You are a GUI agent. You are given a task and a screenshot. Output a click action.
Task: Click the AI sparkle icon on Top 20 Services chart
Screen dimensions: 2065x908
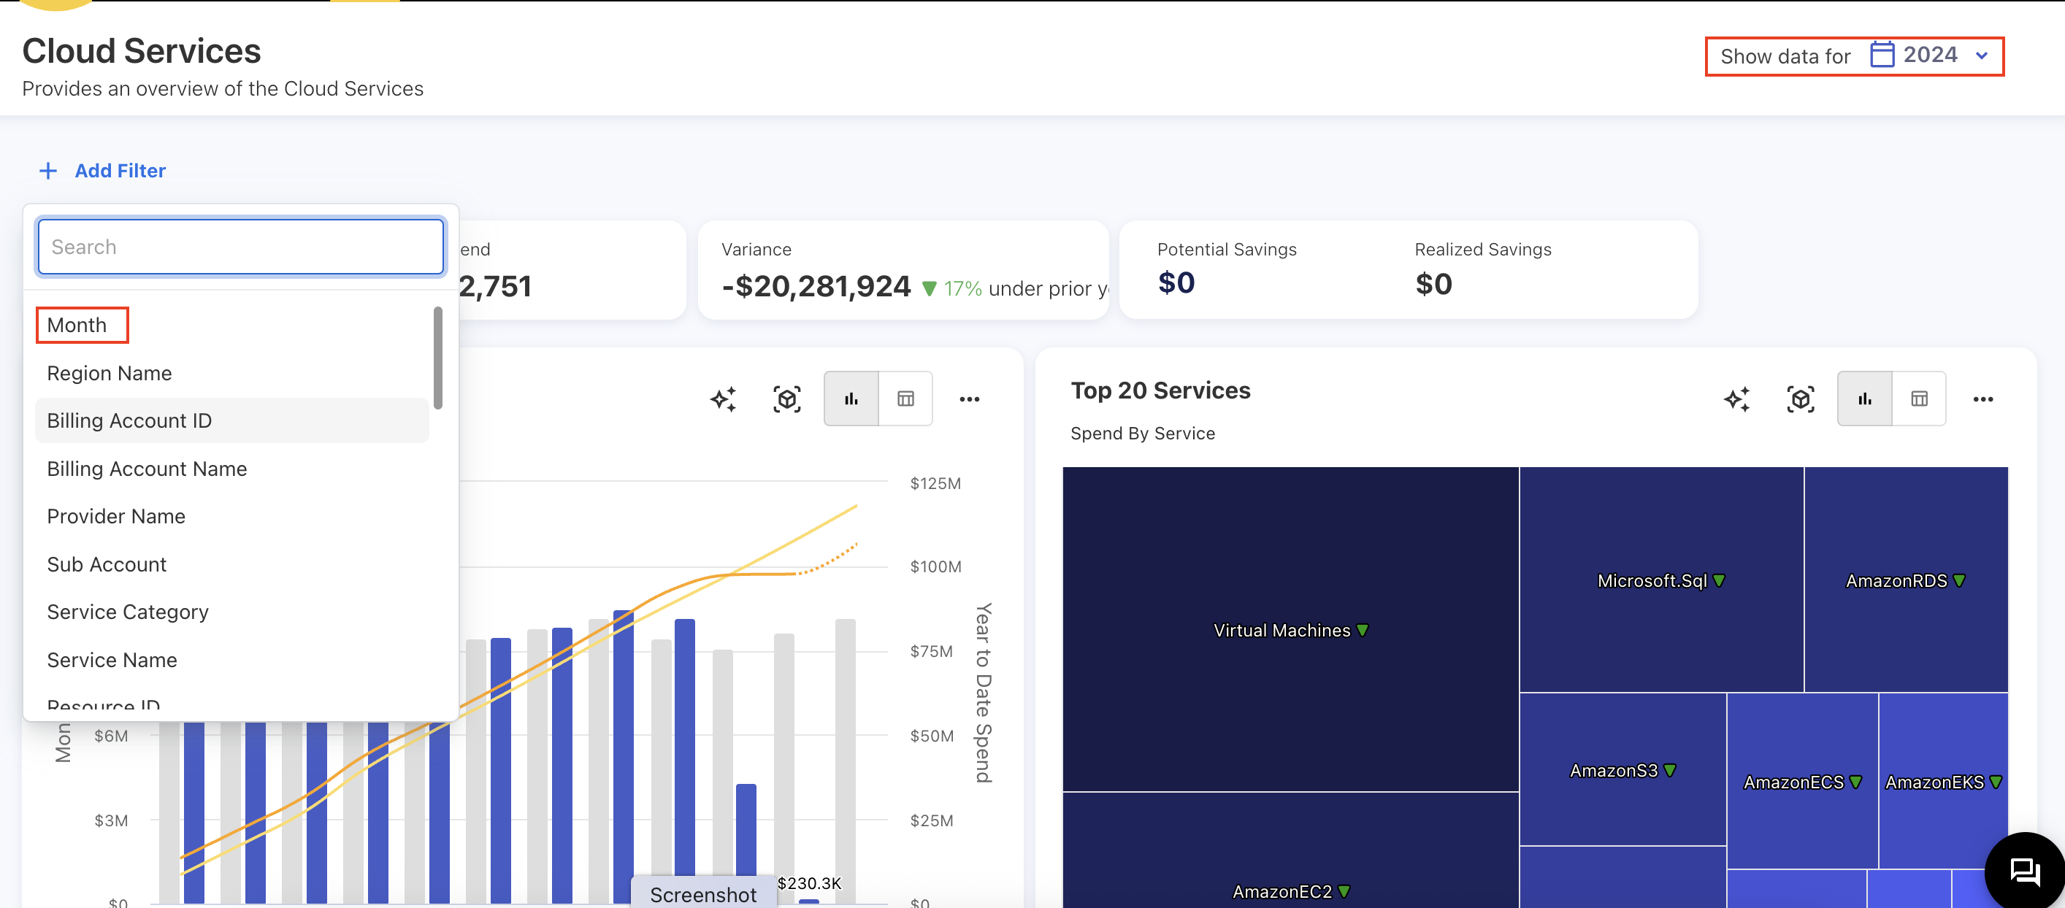tap(1737, 399)
